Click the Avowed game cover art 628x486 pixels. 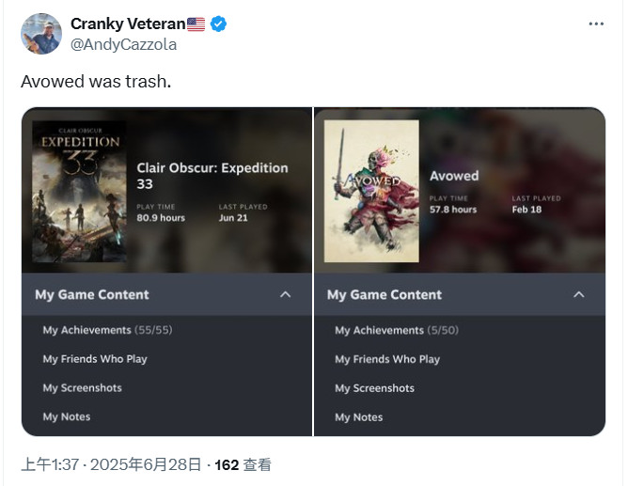point(370,191)
